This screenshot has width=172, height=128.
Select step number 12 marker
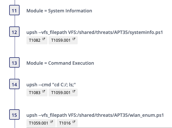click(14, 32)
